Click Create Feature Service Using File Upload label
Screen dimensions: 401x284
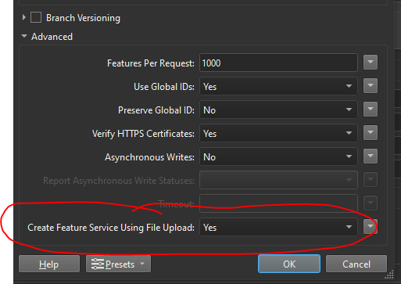point(111,228)
